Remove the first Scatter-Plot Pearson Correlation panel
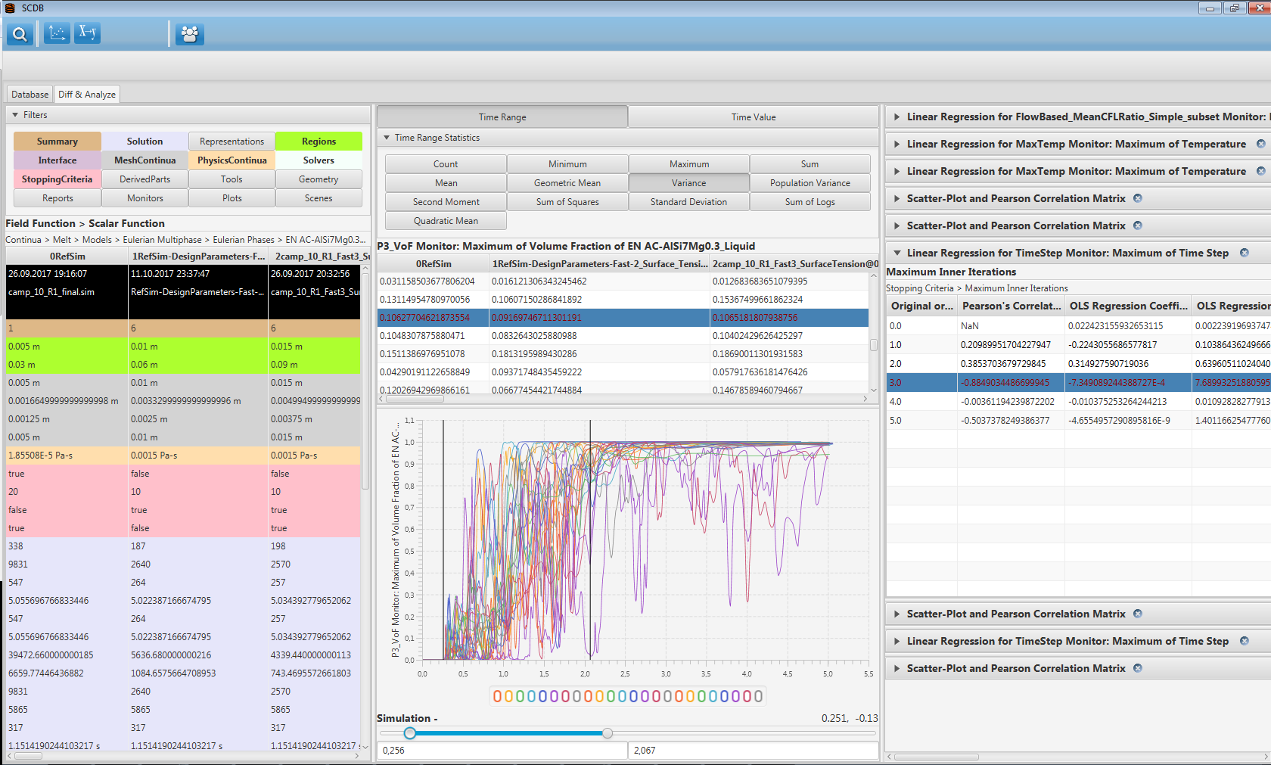Image resolution: width=1271 pixels, height=765 pixels. click(x=1138, y=198)
